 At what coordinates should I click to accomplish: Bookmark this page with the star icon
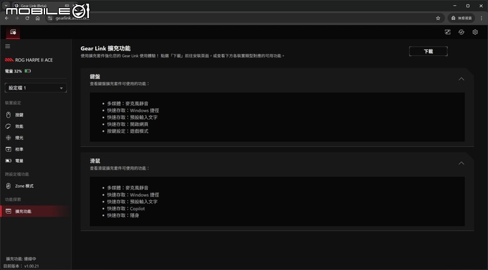point(438,18)
